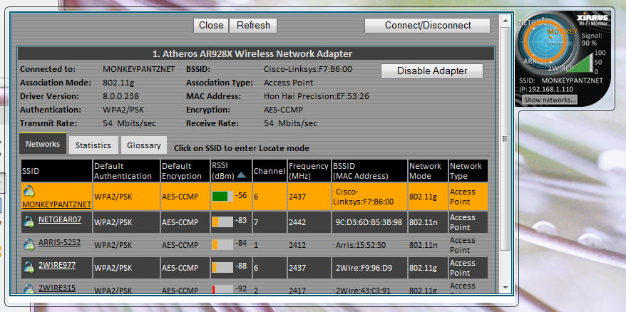Click the 2Wire:F9:96:D9 BSSID cell
The height and width of the screenshot is (312, 626).
369,268
